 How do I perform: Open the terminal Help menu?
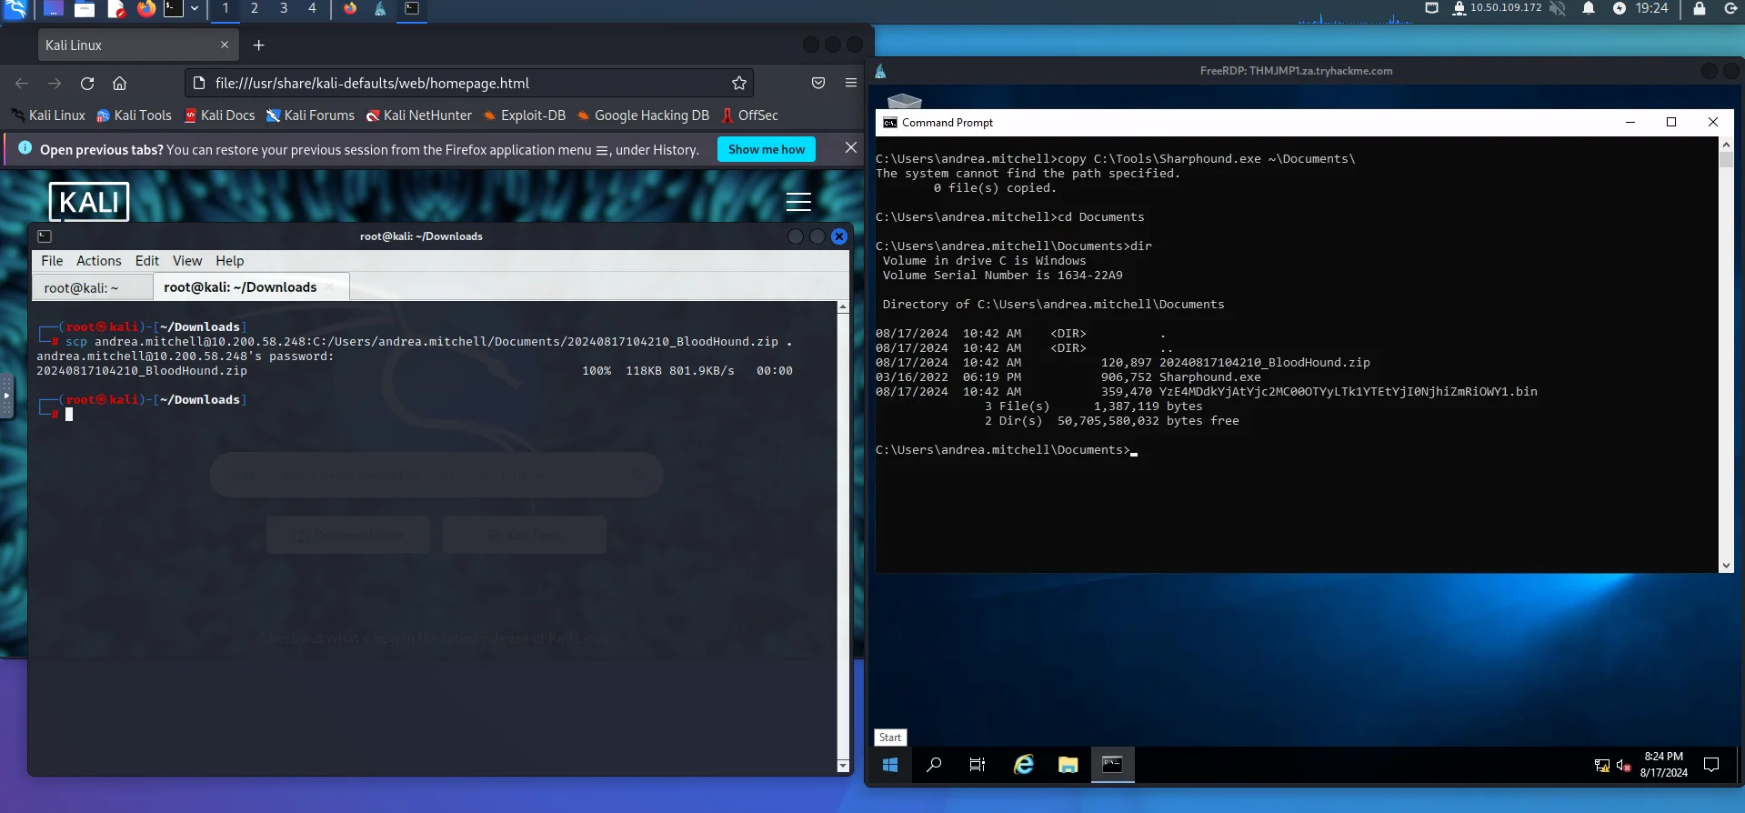(230, 261)
